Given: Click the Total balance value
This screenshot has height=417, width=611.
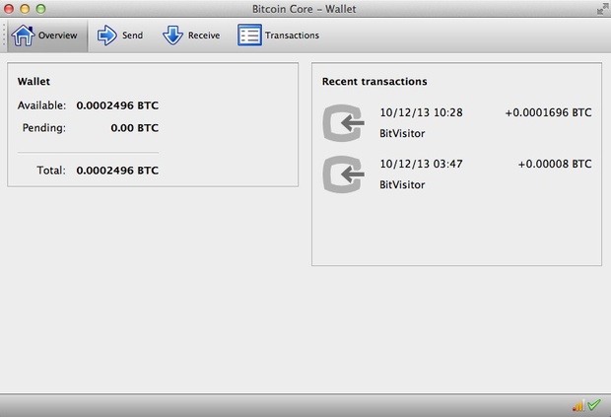Looking at the screenshot, I should click(117, 171).
